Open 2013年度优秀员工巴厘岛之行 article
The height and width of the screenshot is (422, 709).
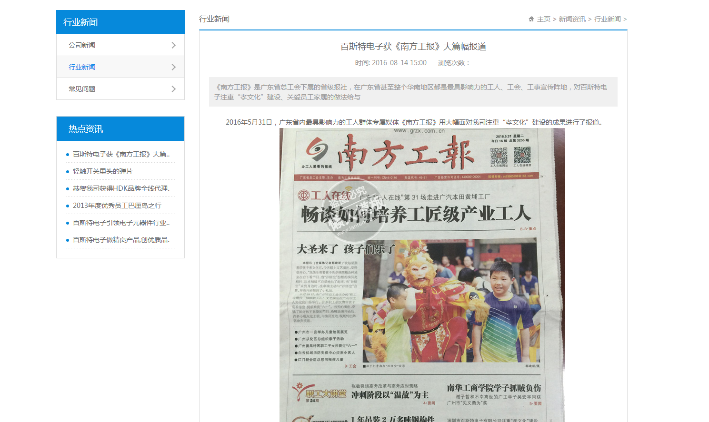tap(117, 206)
